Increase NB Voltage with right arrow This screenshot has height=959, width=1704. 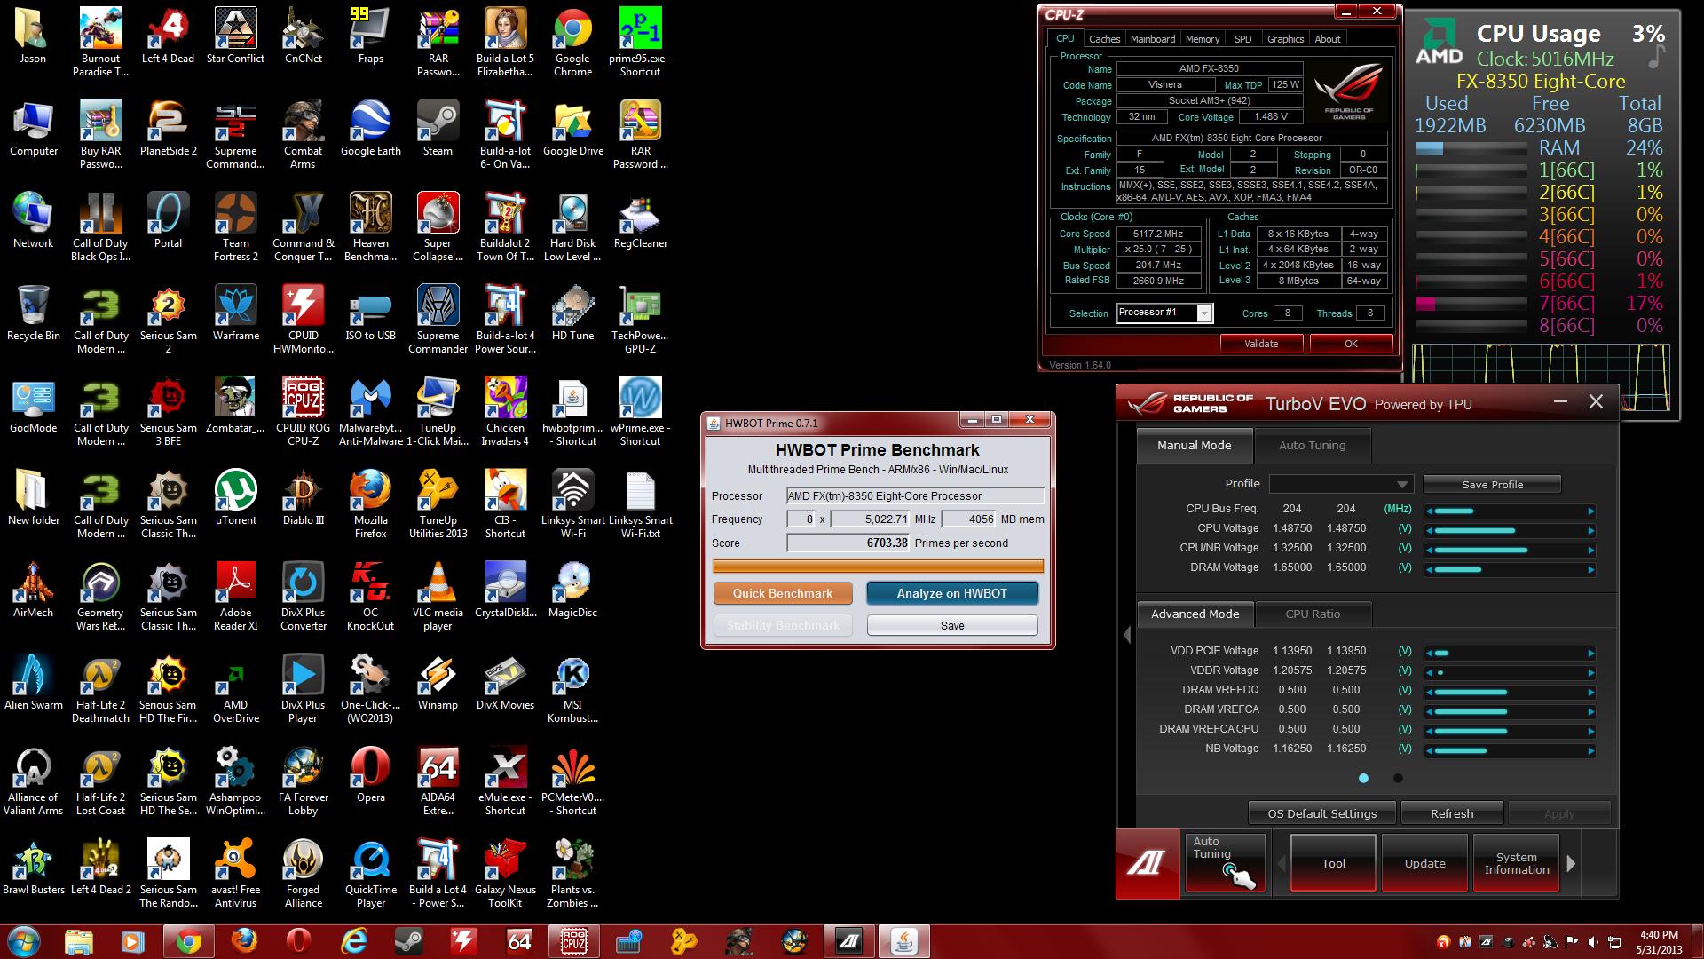coord(1590,750)
